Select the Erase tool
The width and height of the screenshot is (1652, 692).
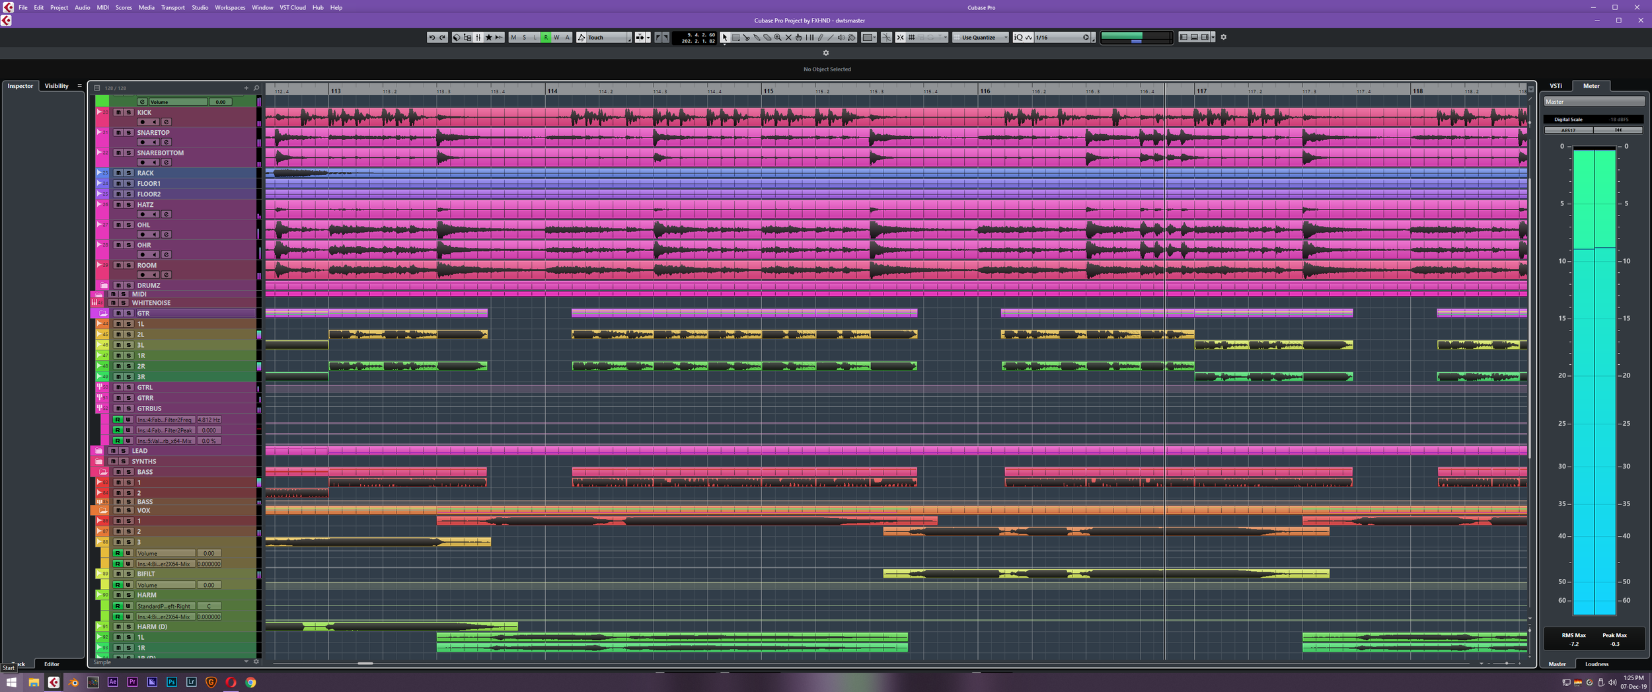point(767,37)
